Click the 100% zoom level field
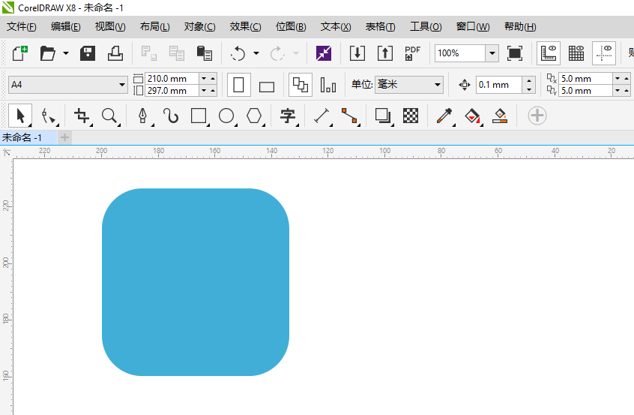The image size is (634, 415). pos(459,53)
